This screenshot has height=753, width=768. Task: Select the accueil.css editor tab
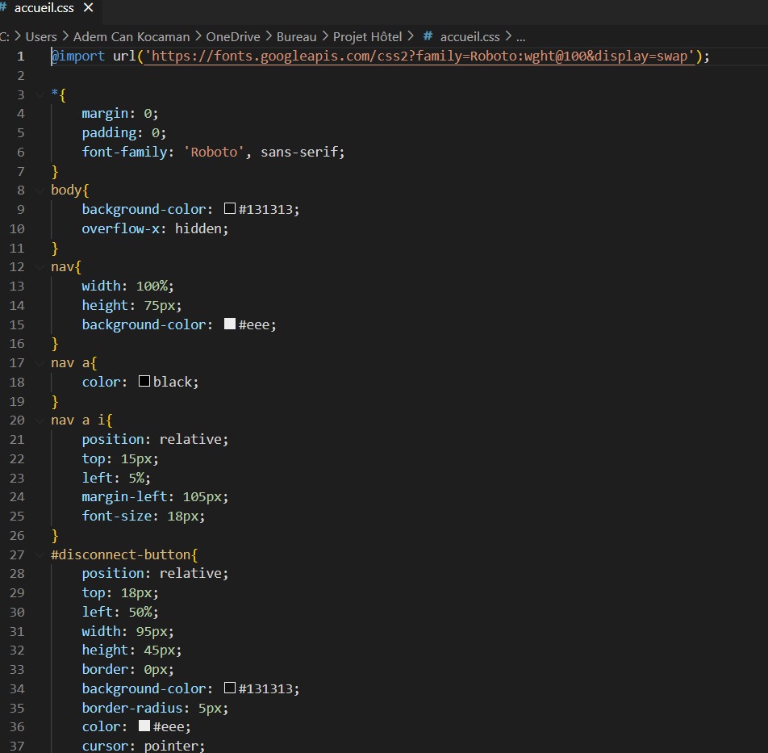tap(44, 8)
